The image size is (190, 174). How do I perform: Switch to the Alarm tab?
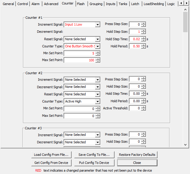[x=35, y=4]
